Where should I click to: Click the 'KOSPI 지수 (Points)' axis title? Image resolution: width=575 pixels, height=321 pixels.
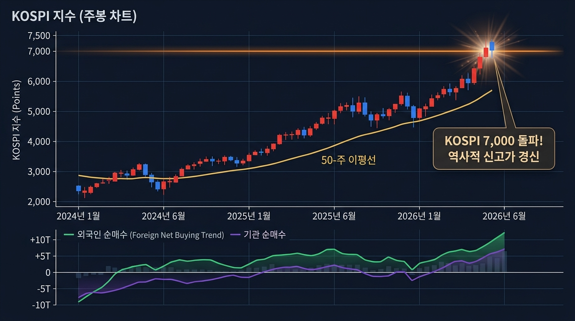(17, 119)
